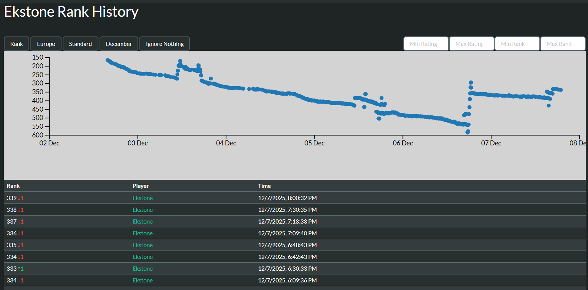The image size is (588, 290).
Task: Click into the Min Rank field
Action: pos(517,44)
